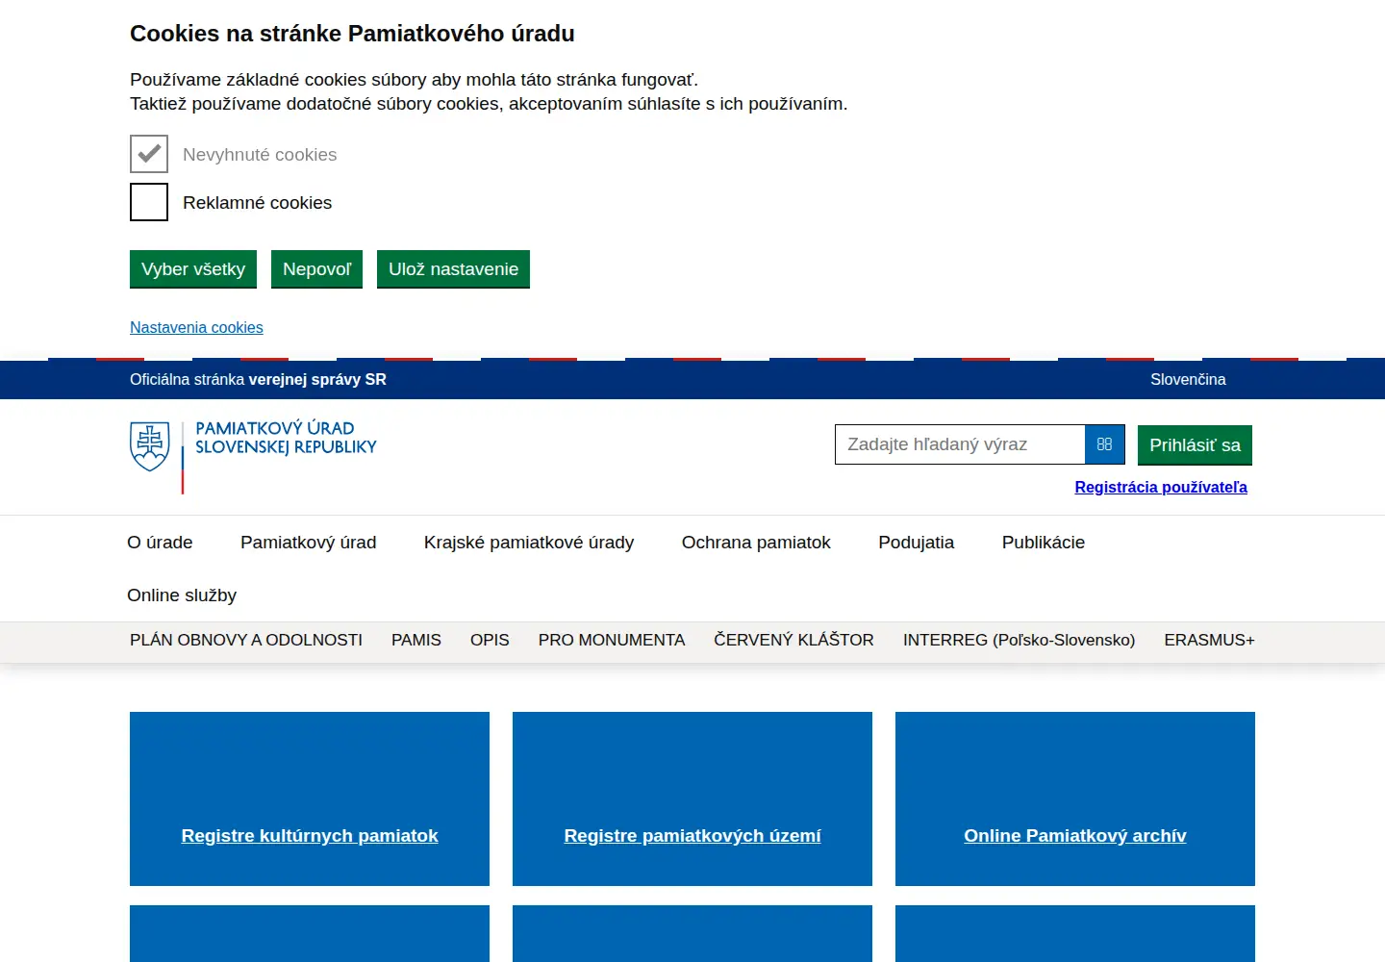Open the Slovenčina language selector
Viewport: 1385px width, 962px height.
[1188, 379]
